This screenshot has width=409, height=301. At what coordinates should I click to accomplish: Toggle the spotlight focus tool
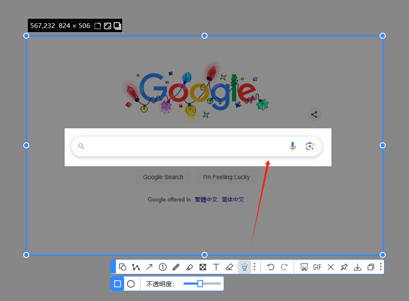coord(244,267)
